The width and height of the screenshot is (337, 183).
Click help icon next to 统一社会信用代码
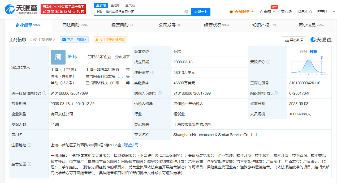pyautogui.click(x=44, y=93)
